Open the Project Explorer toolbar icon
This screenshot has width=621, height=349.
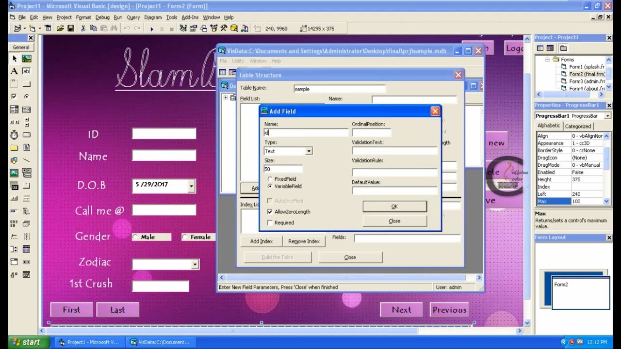coord(183,29)
